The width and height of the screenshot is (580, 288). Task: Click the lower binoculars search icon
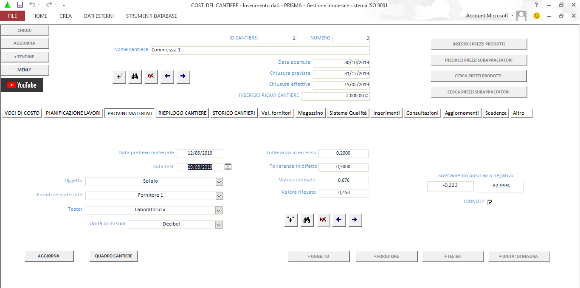307,220
